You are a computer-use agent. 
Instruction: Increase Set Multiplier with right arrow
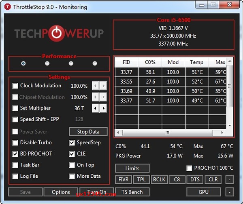pos(104,108)
